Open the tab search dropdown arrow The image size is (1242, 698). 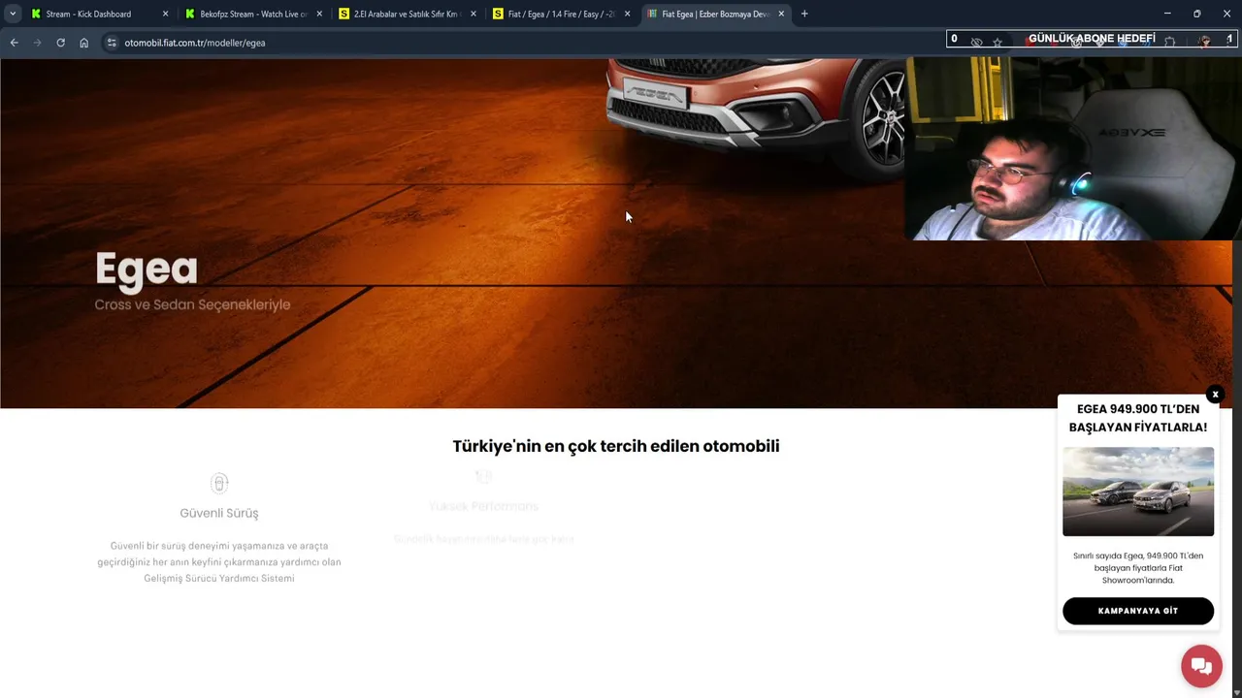pos(13,14)
